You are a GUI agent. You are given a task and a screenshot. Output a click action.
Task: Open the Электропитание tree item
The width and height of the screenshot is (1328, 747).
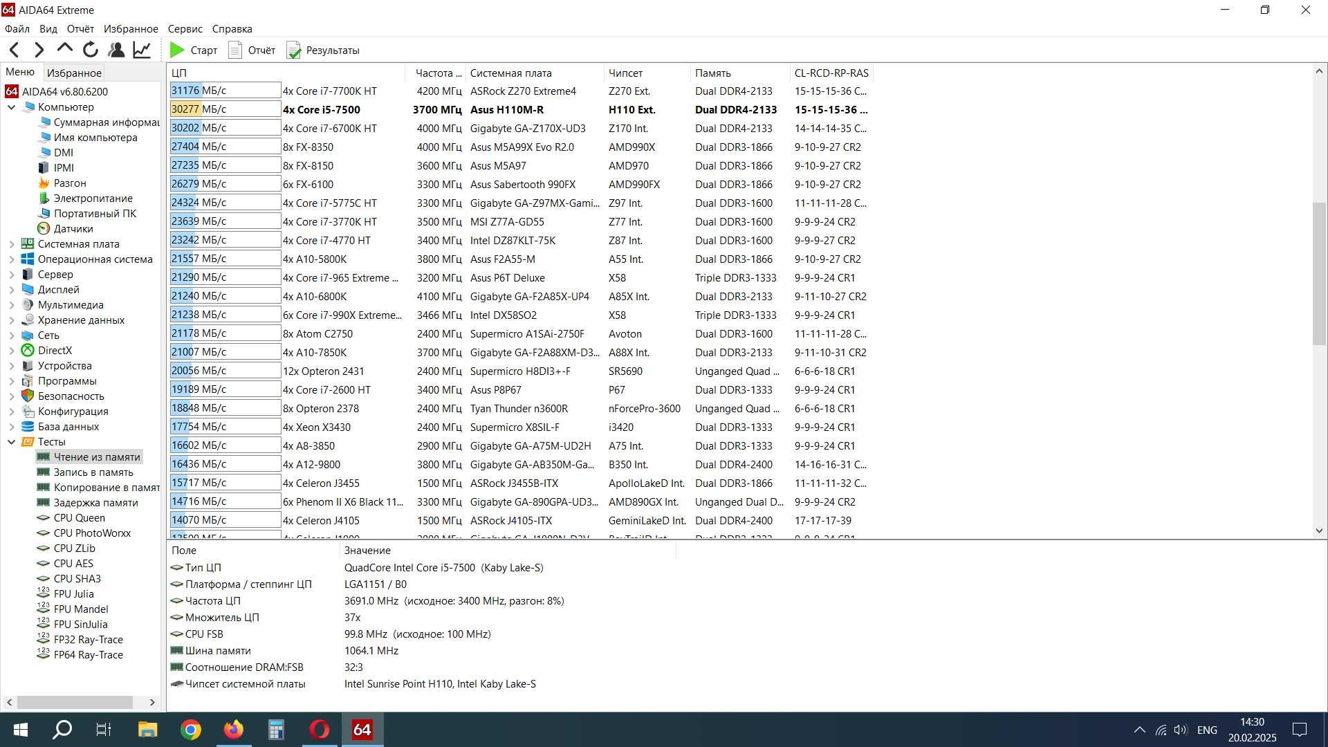click(85, 199)
